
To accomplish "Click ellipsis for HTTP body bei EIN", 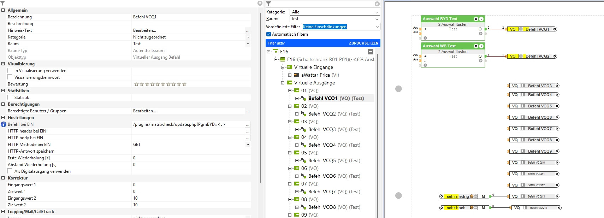I will 248,138.
